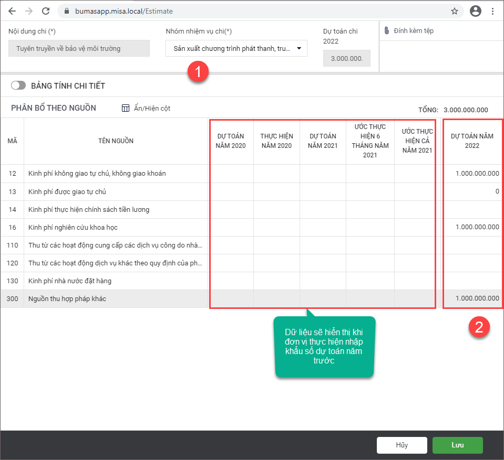Click the Ẩn/Hiện cột column icon
504x460 pixels.
click(126, 108)
